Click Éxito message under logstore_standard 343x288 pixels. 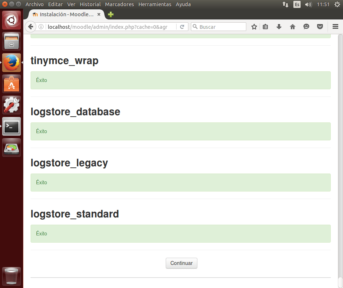[x=180, y=234]
